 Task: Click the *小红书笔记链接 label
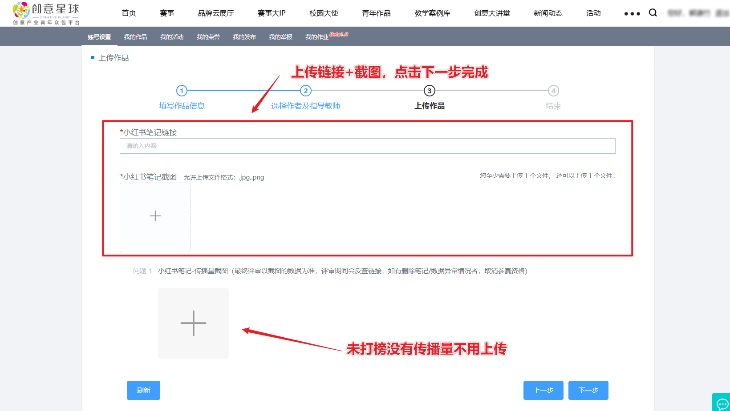click(148, 132)
